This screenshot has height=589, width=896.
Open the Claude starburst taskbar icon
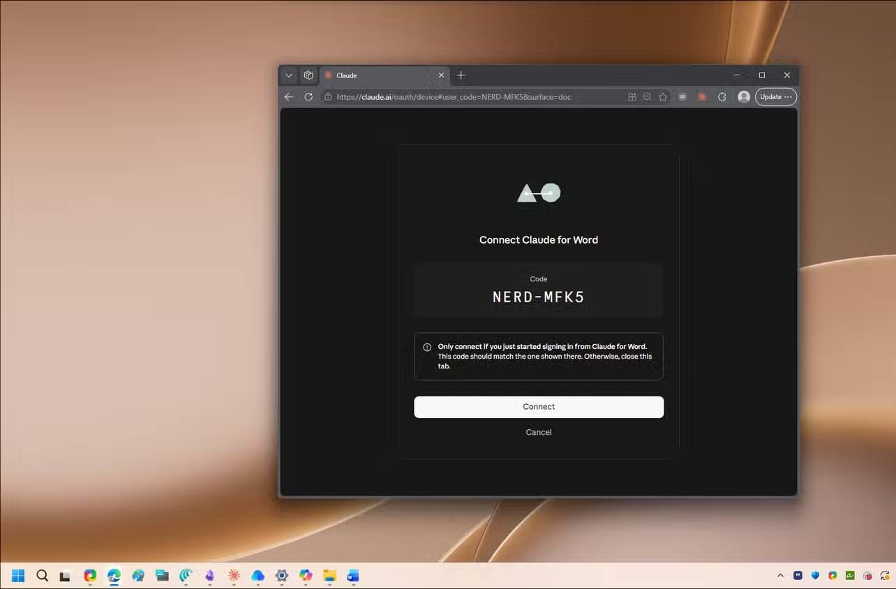tap(234, 576)
